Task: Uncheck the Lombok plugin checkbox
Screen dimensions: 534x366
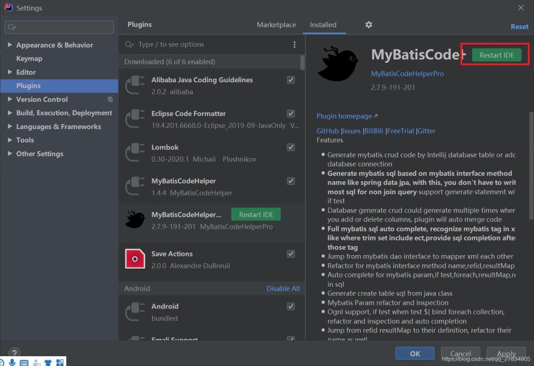Action: click(x=291, y=147)
